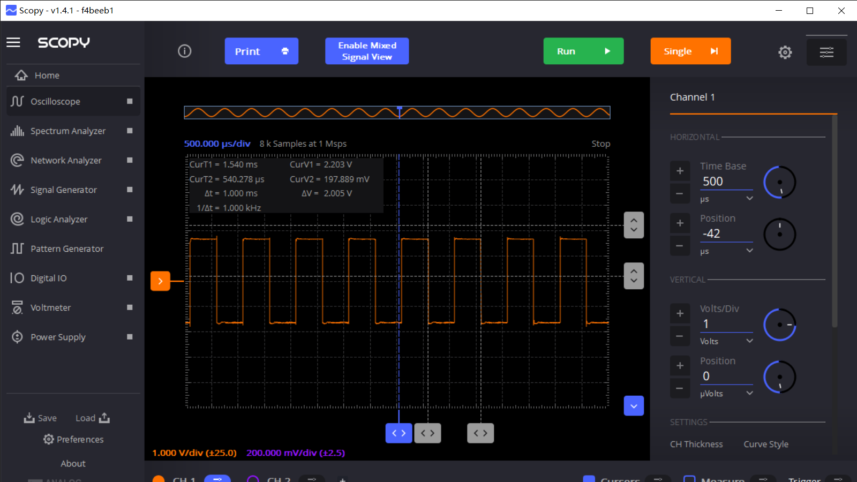Go to Home in the sidebar
857x482 pixels.
(73, 76)
